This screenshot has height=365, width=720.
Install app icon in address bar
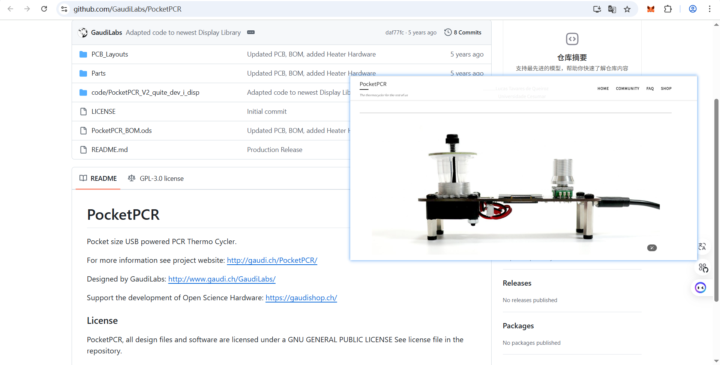[597, 9]
